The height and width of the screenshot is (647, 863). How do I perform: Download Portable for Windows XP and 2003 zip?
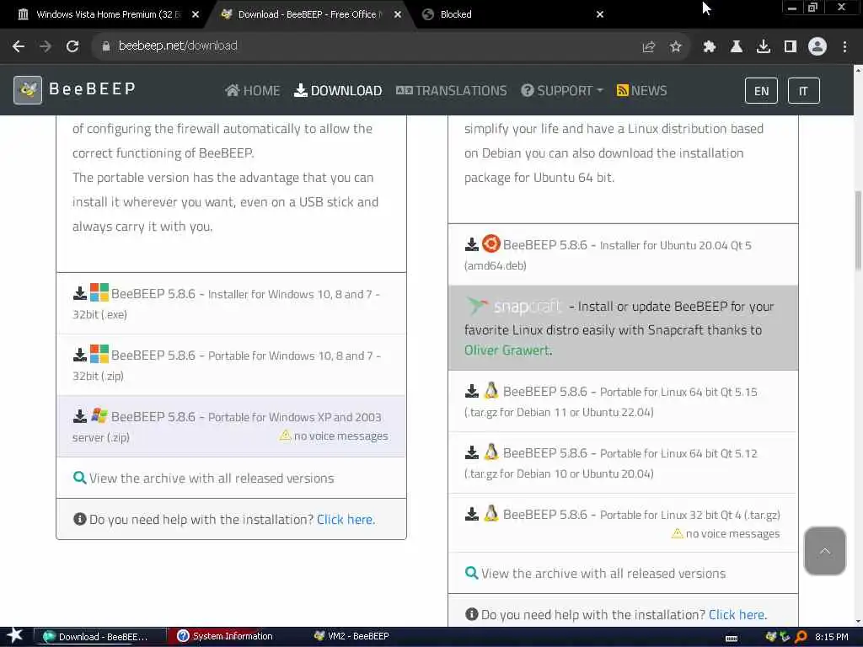(231, 426)
